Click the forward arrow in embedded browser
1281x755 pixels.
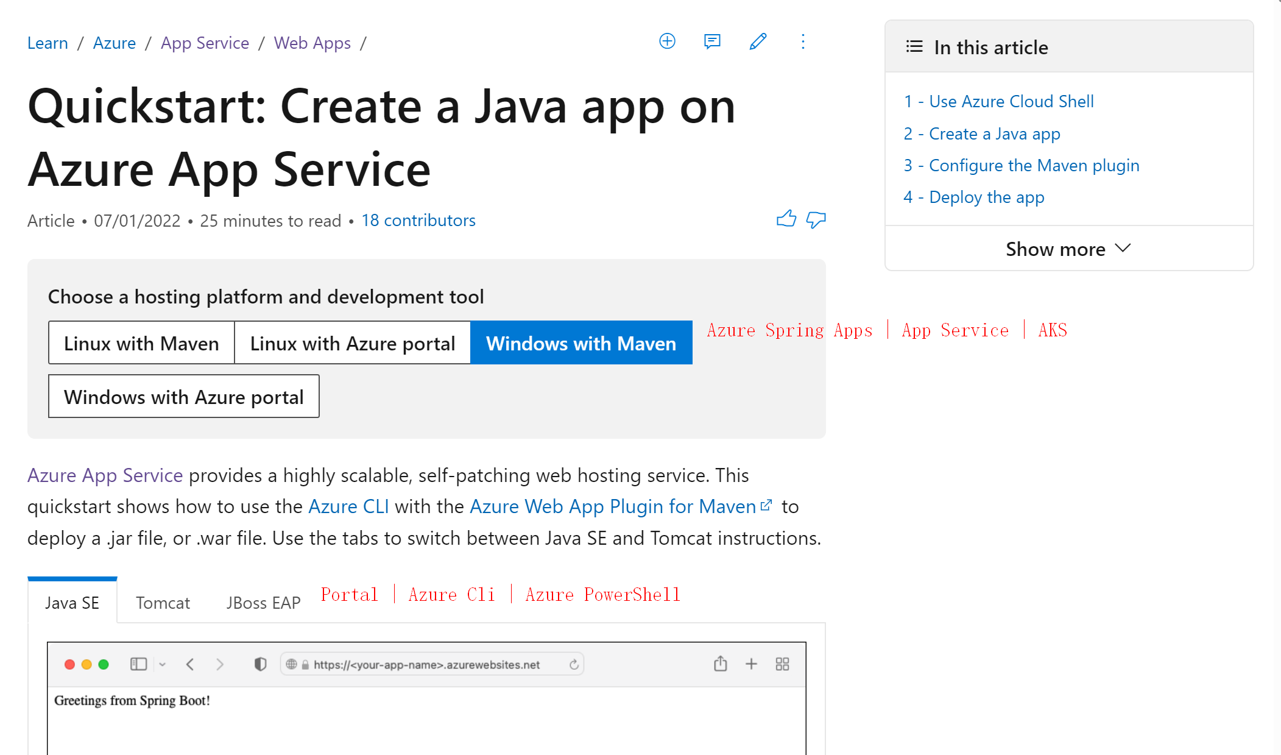(x=219, y=664)
